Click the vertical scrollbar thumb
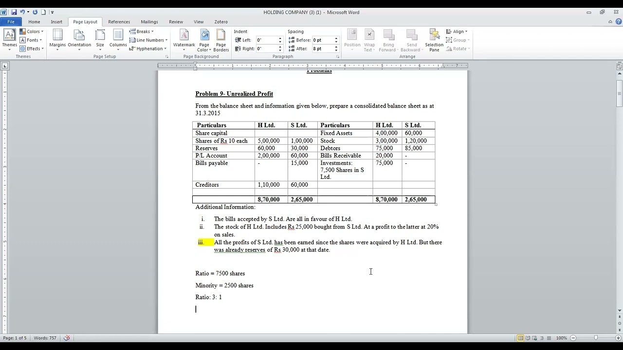 tap(620, 93)
